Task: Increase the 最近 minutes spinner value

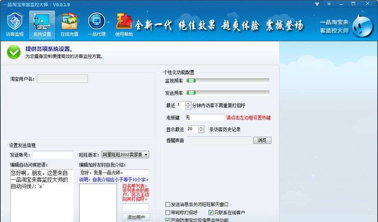Action: pos(188,104)
